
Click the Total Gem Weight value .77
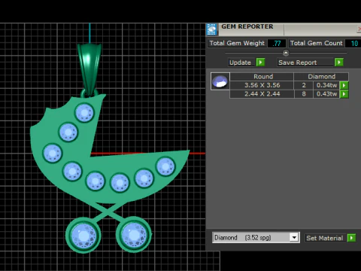point(277,43)
